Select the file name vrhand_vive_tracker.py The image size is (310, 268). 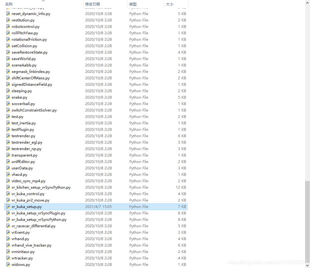pos(32,245)
